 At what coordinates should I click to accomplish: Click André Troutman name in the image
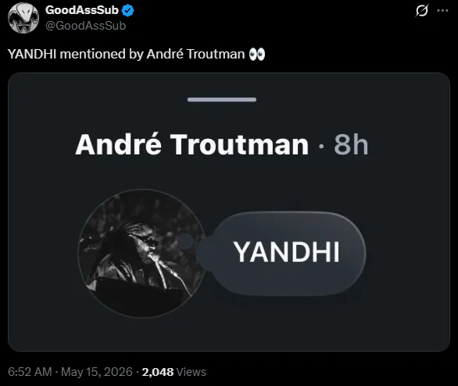[x=192, y=144]
